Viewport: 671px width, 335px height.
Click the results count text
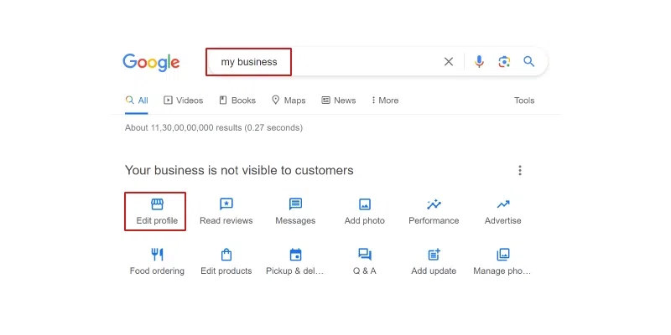[214, 128]
